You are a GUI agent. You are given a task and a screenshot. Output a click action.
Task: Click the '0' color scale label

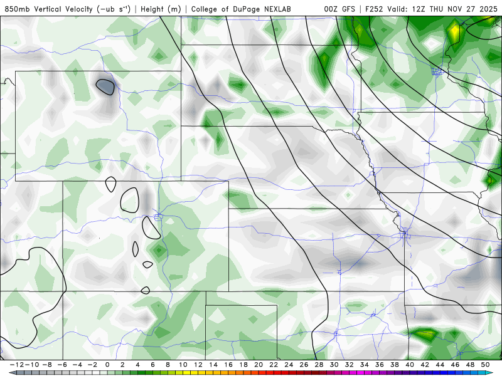(x=107, y=365)
